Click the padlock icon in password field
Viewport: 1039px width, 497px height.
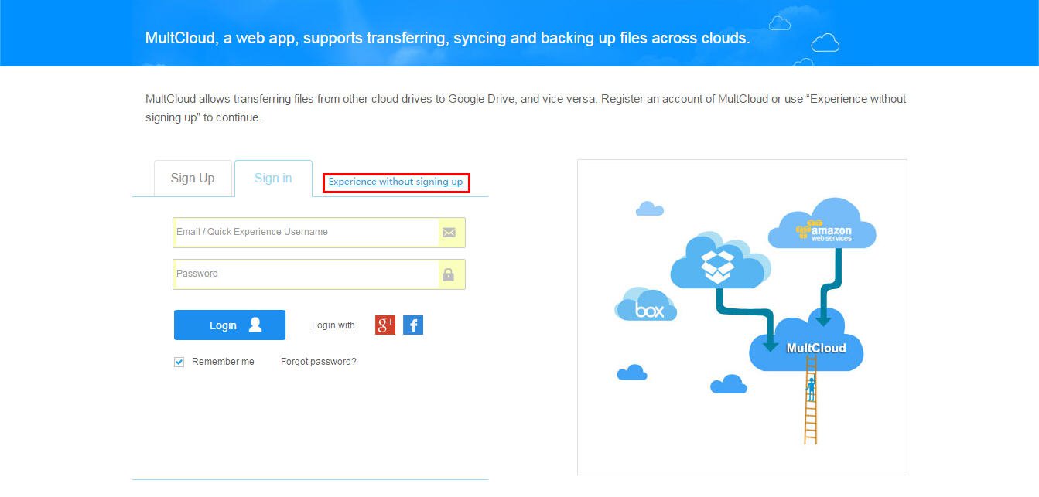[x=448, y=274]
